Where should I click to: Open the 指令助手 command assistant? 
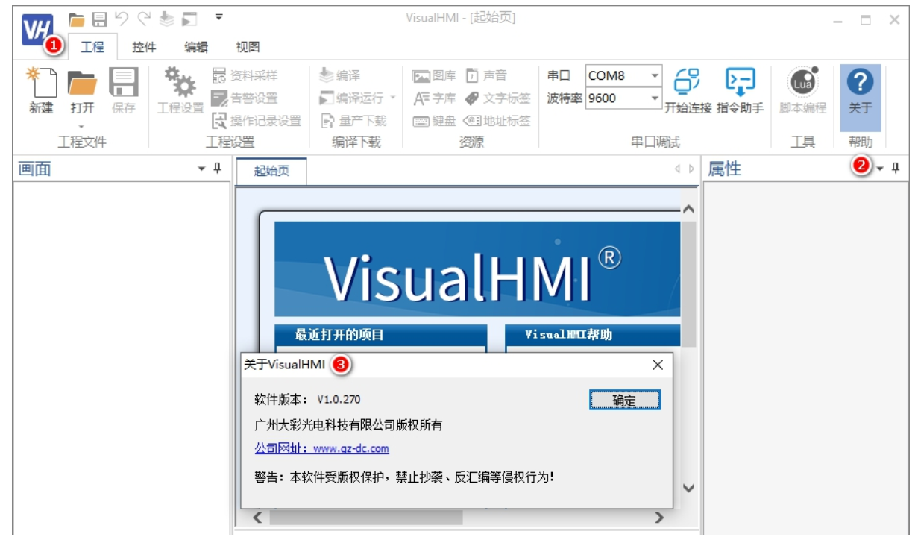740,81
